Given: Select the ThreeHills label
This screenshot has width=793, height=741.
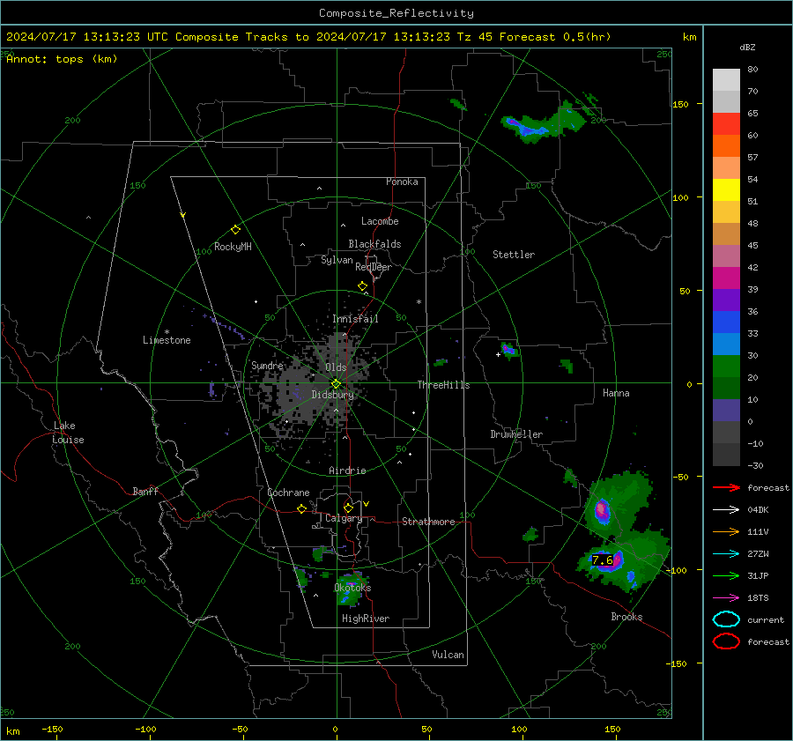Looking at the screenshot, I should [443, 385].
